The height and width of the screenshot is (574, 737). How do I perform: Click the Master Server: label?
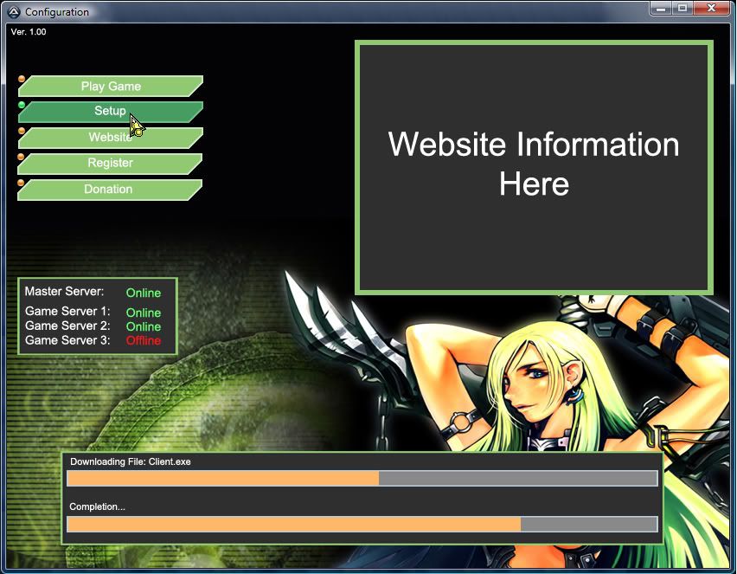[64, 291]
